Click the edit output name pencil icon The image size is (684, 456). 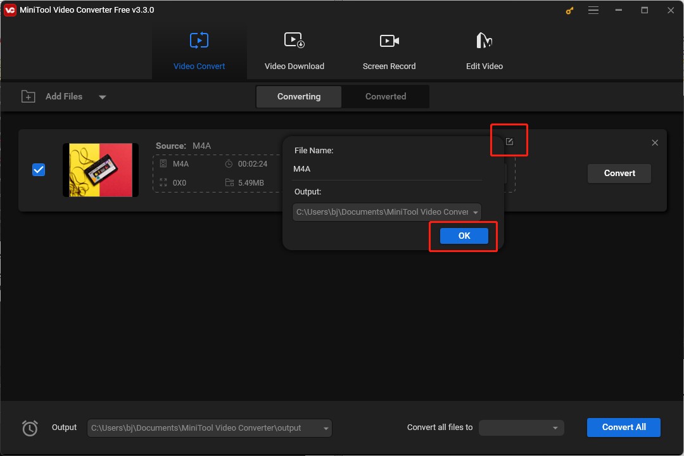pos(509,142)
